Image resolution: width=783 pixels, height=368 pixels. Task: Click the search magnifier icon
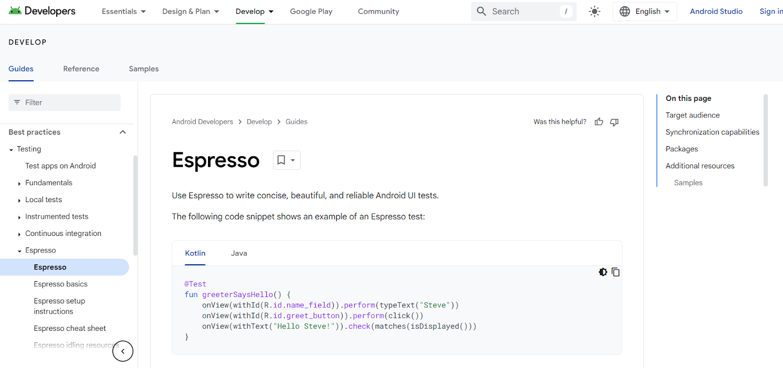point(482,11)
